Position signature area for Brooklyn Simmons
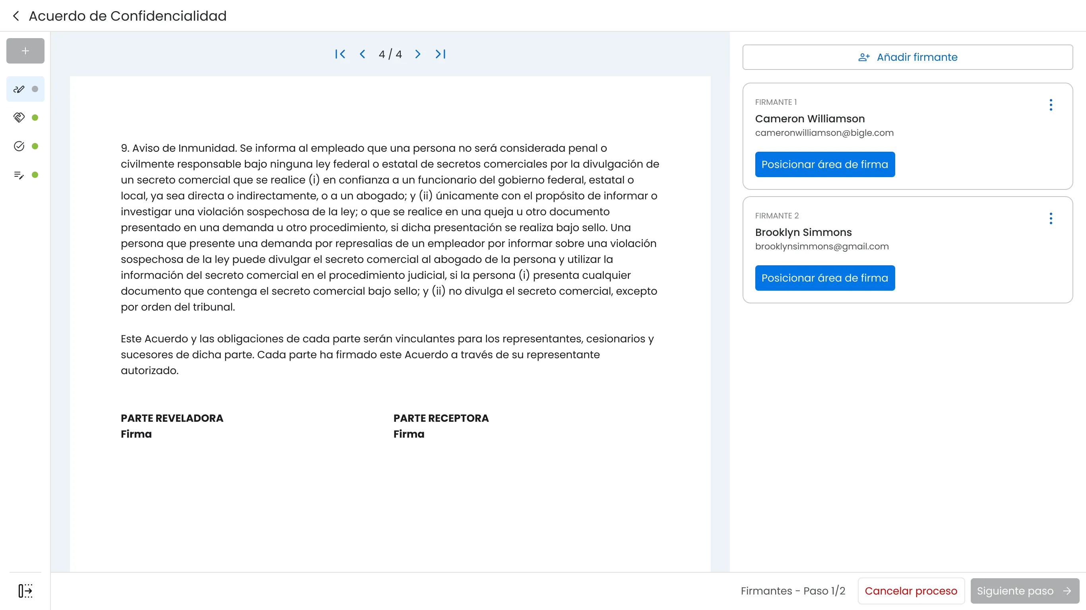Viewport: 1086px width, 610px height. (x=824, y=278)
